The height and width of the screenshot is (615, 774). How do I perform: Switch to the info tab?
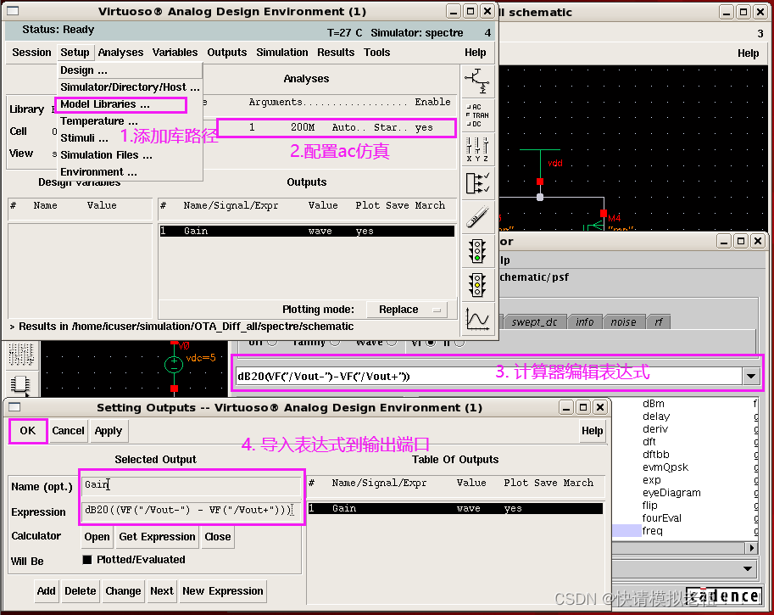[584, 322]
